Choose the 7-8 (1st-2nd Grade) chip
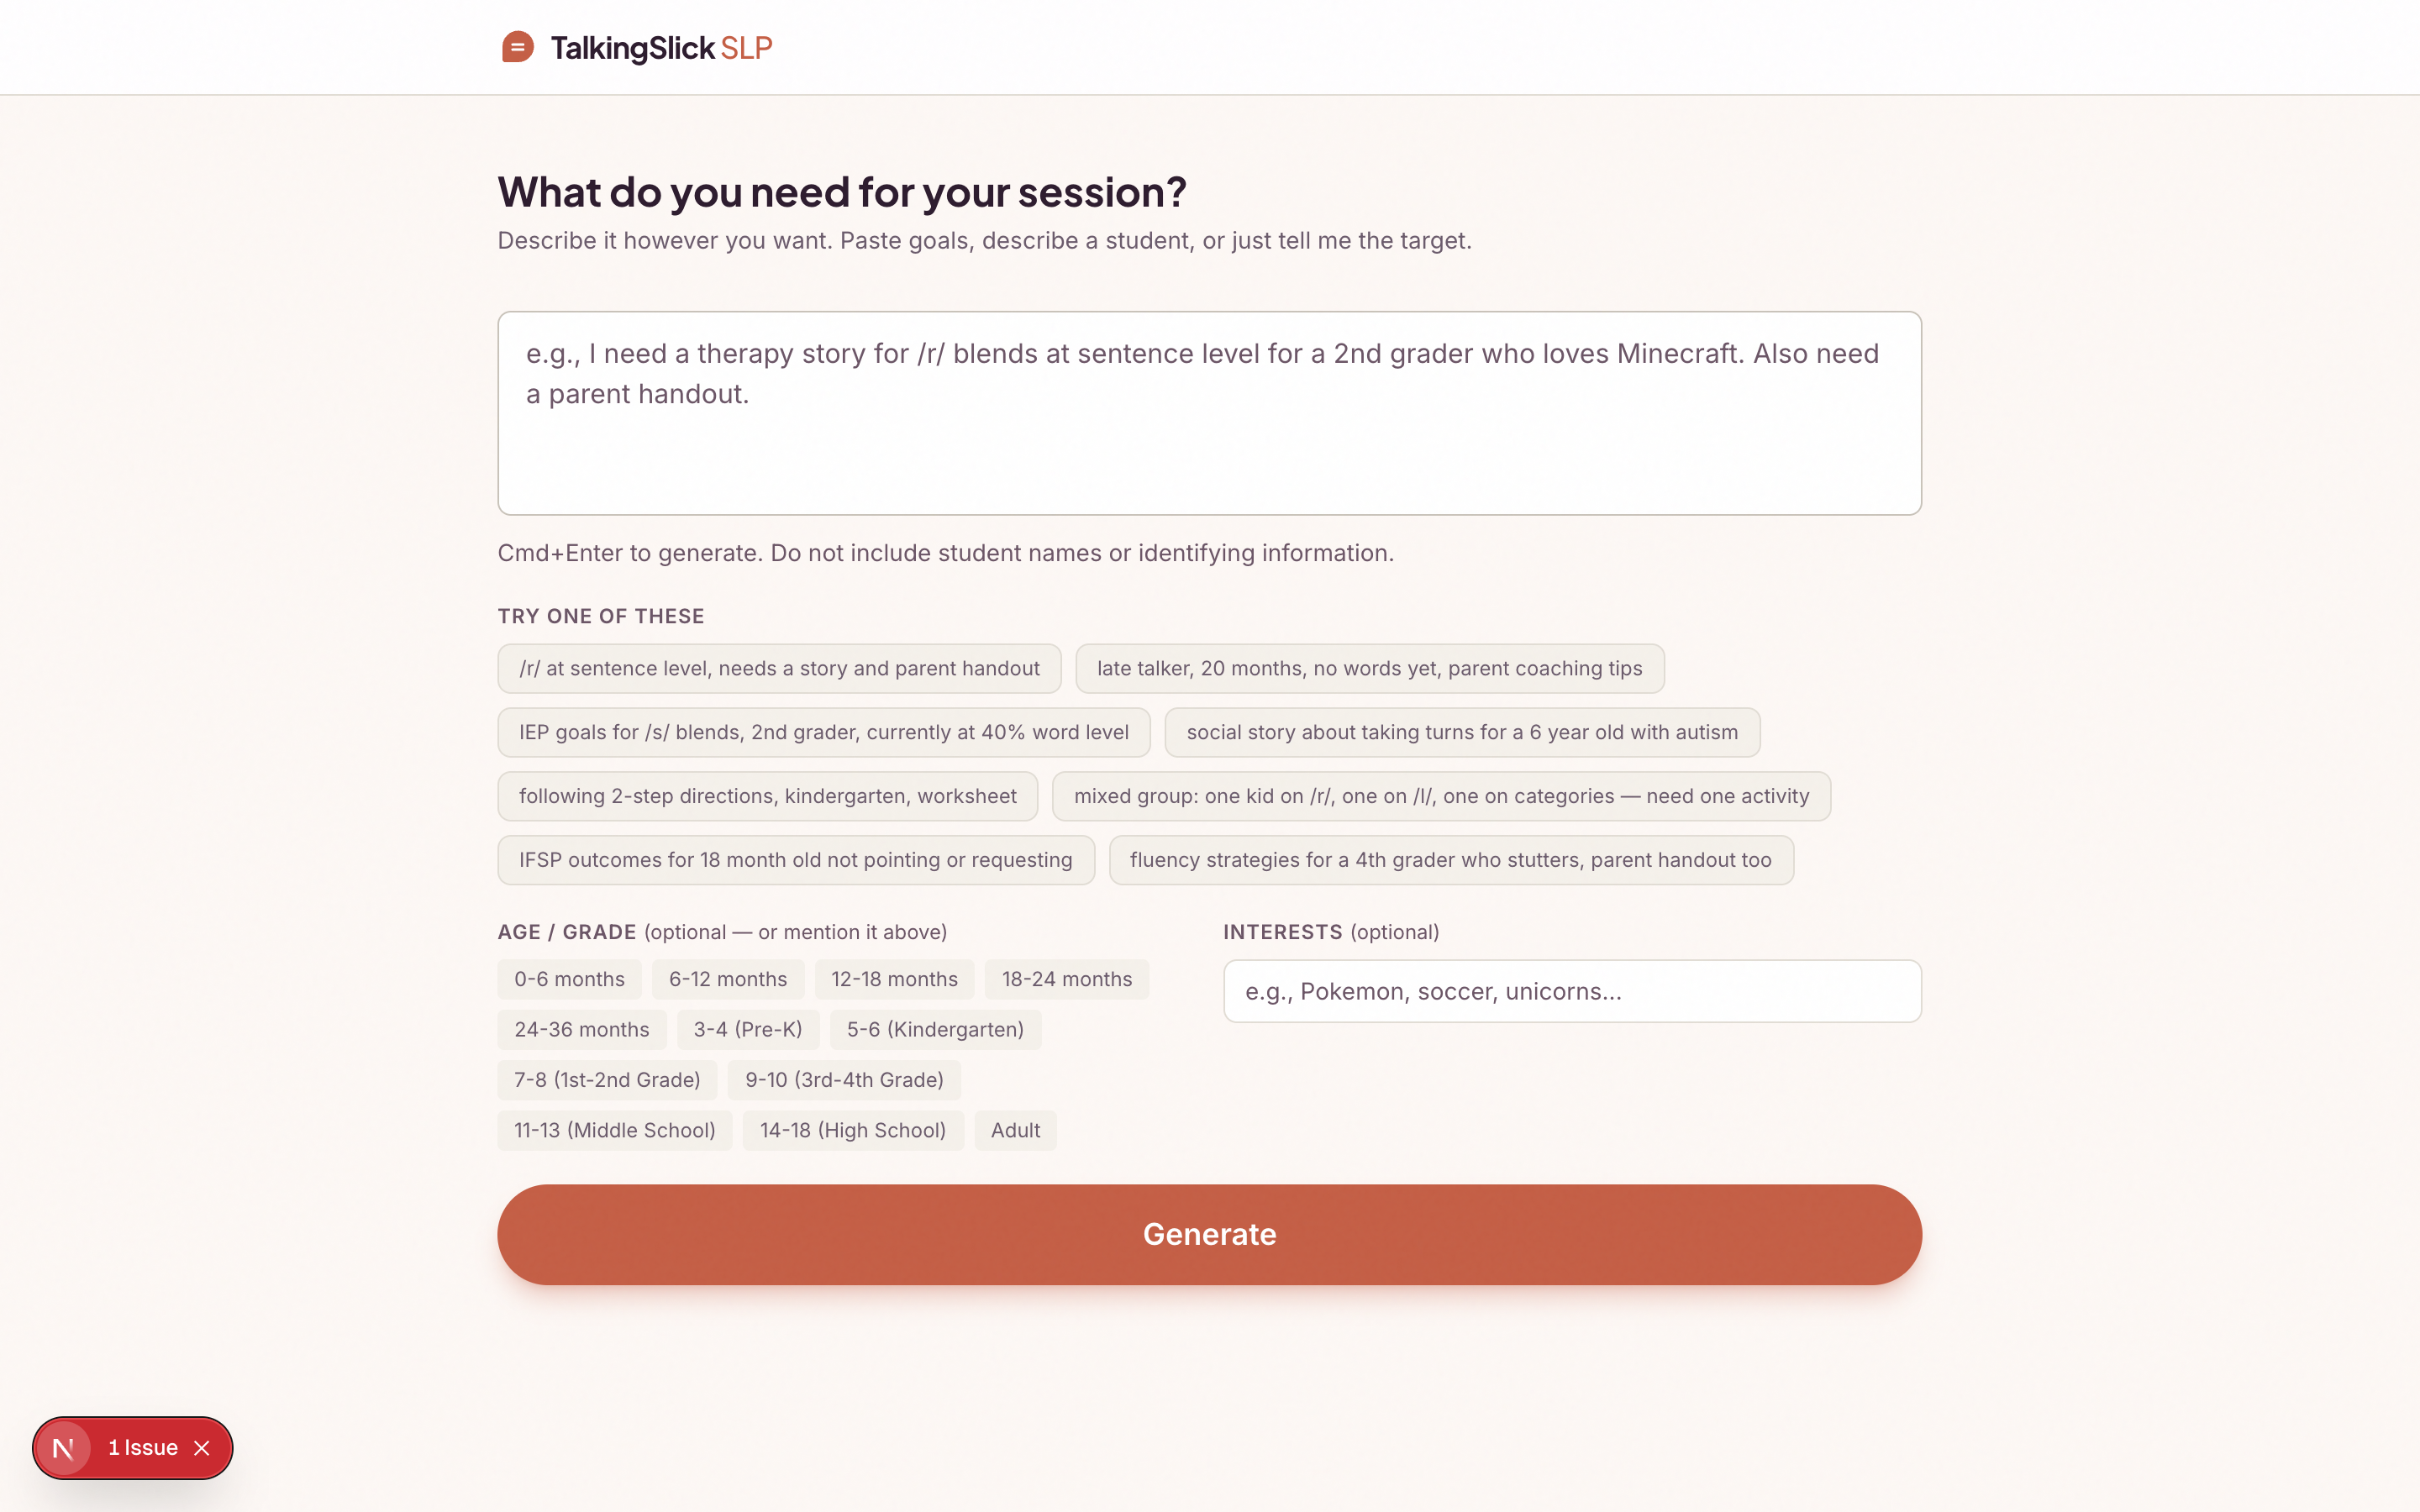Image resolution: width=2420 pixels, height=1512 pixels. click(x=607, y=1080)
